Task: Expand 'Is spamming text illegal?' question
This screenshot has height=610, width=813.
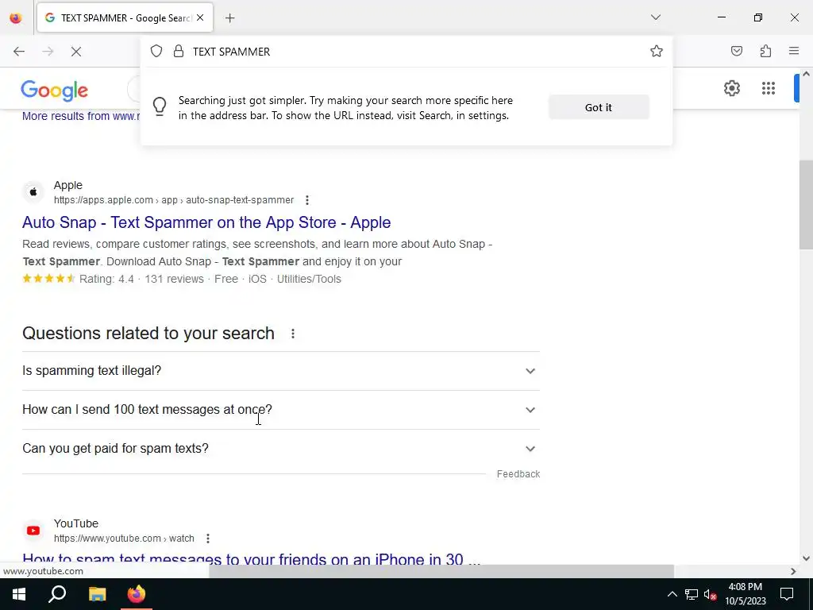Action: point(281,371)
